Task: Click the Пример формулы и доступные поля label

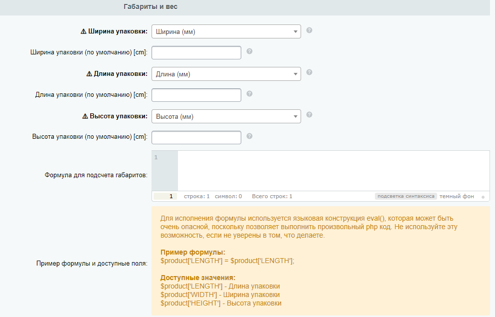Action: point(92,264)
